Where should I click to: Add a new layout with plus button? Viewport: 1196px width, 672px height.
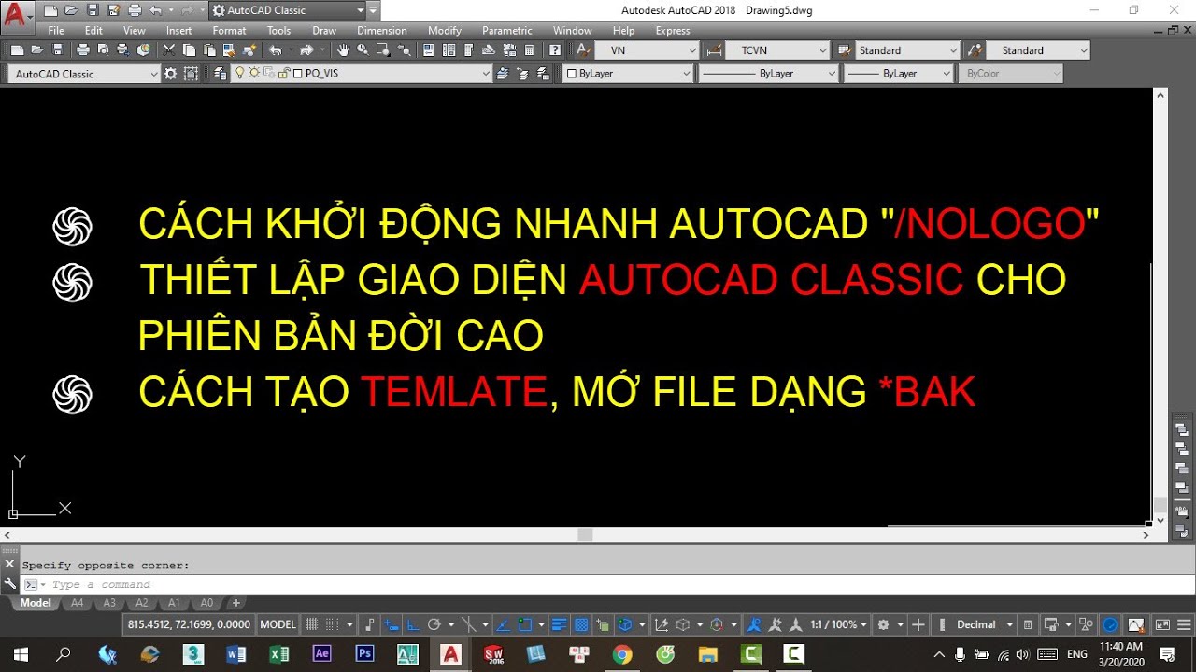click(236, 603)
